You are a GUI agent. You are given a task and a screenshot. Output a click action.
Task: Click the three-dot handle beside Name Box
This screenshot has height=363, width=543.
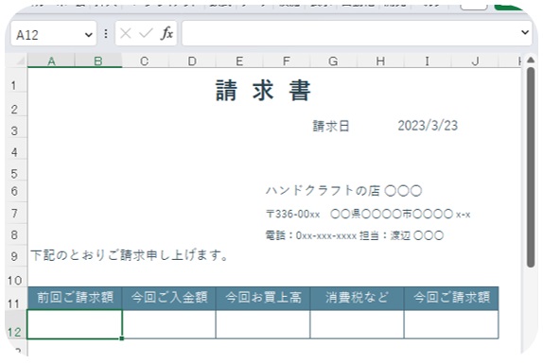click(x=106, y=34)
